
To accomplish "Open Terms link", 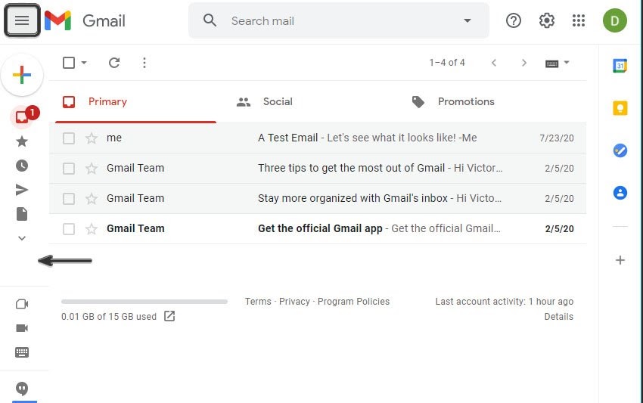I will point(258,302).
